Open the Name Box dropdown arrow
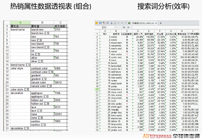Screen dimensions: 202x140 114,27
